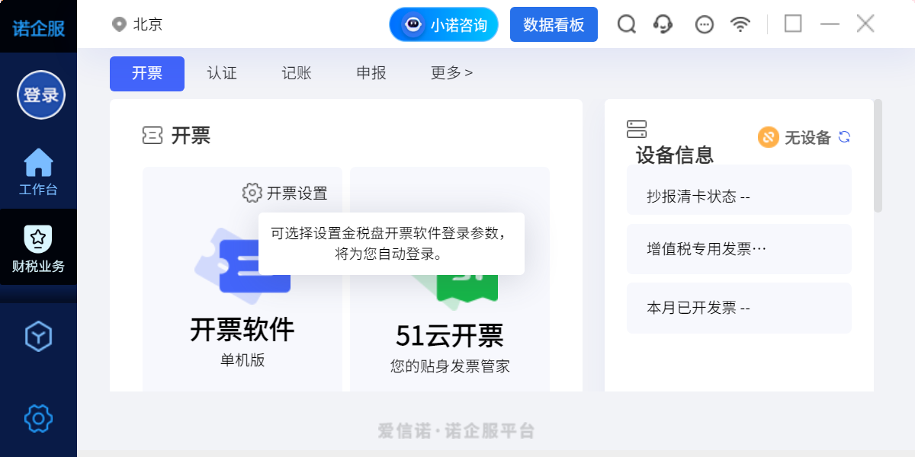Click the hexagon module icon in the sidebar

point(38,336)
